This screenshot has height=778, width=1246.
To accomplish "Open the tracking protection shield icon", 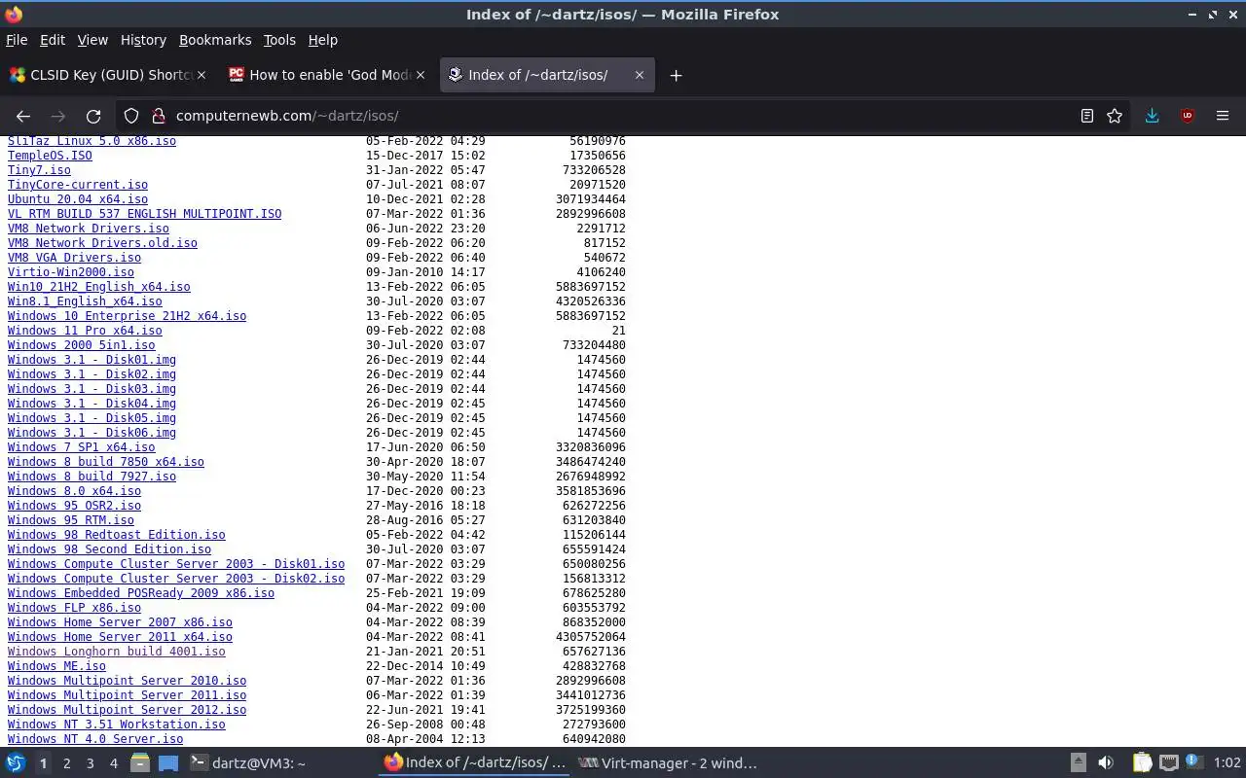I will coord(131,116).
